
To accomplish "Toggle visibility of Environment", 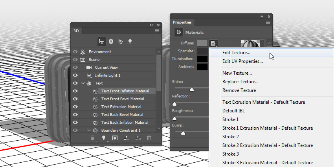I will tap(75, 52).
